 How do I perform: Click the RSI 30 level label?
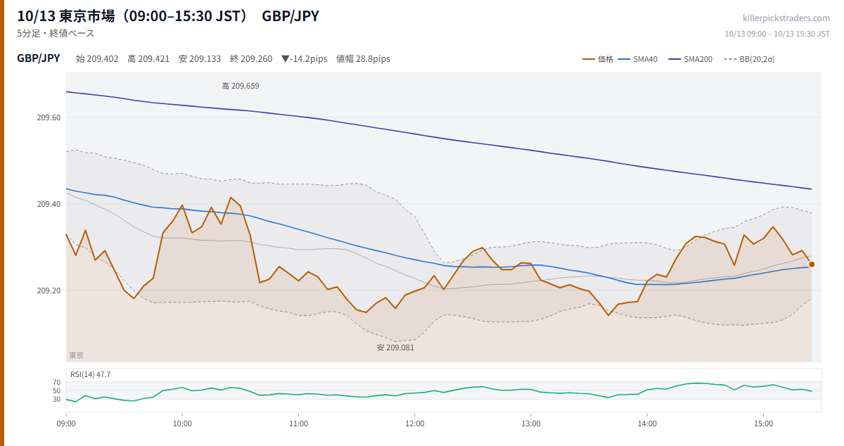pos(56,399)
